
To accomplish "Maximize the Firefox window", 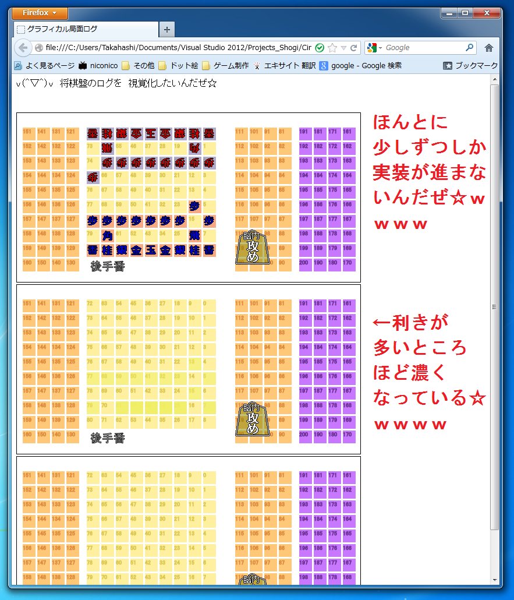I will pyautogui.click(x=465, y=13).
